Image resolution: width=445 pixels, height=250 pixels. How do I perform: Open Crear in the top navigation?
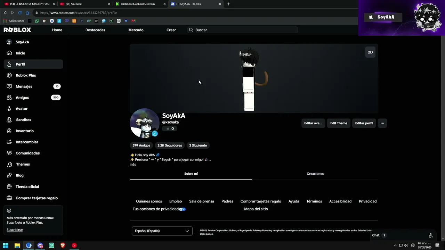point(171,30)
